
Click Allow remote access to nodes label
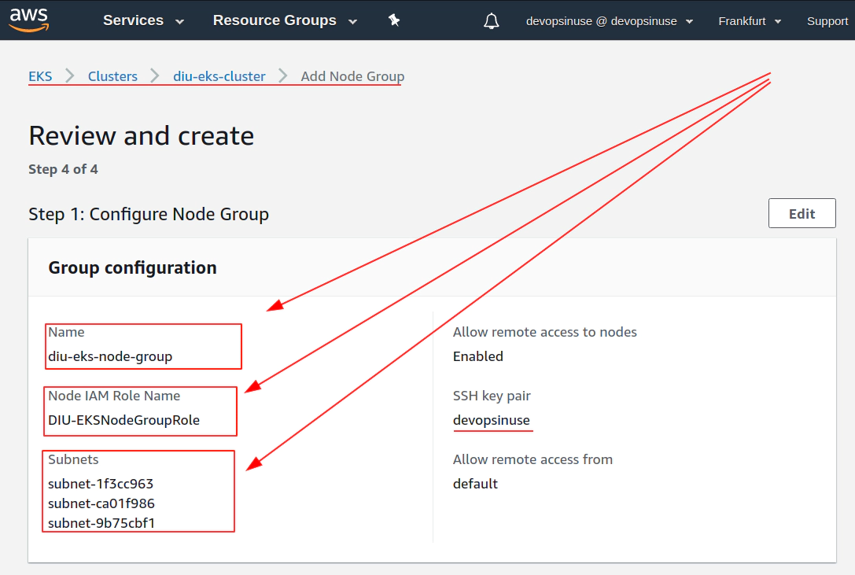tap(545, 332)
